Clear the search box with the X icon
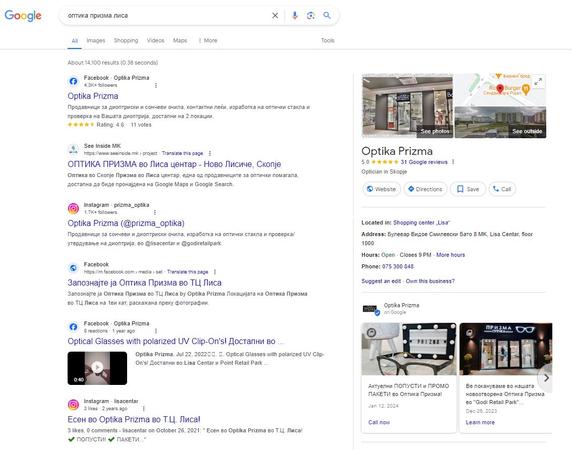This screenshot has width=572, height=450. [275, 16]
